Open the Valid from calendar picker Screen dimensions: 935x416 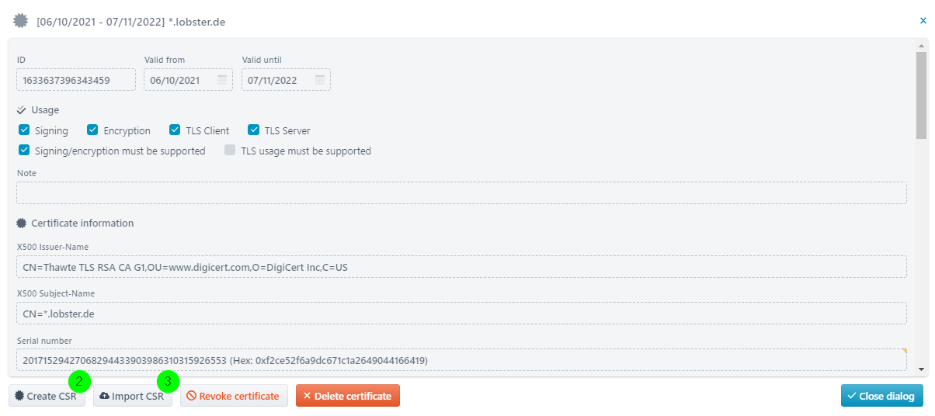221,80
